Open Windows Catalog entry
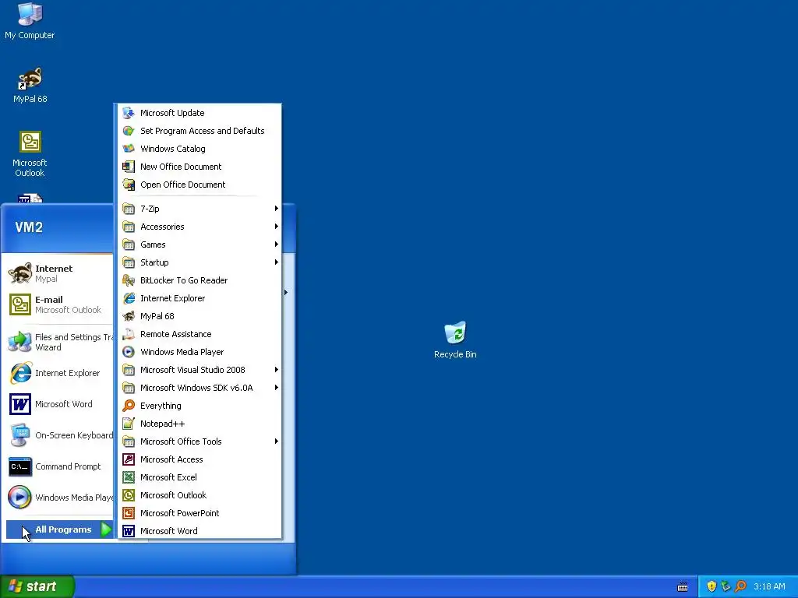The width and height of the screenshot is (798, 598). 199,149
